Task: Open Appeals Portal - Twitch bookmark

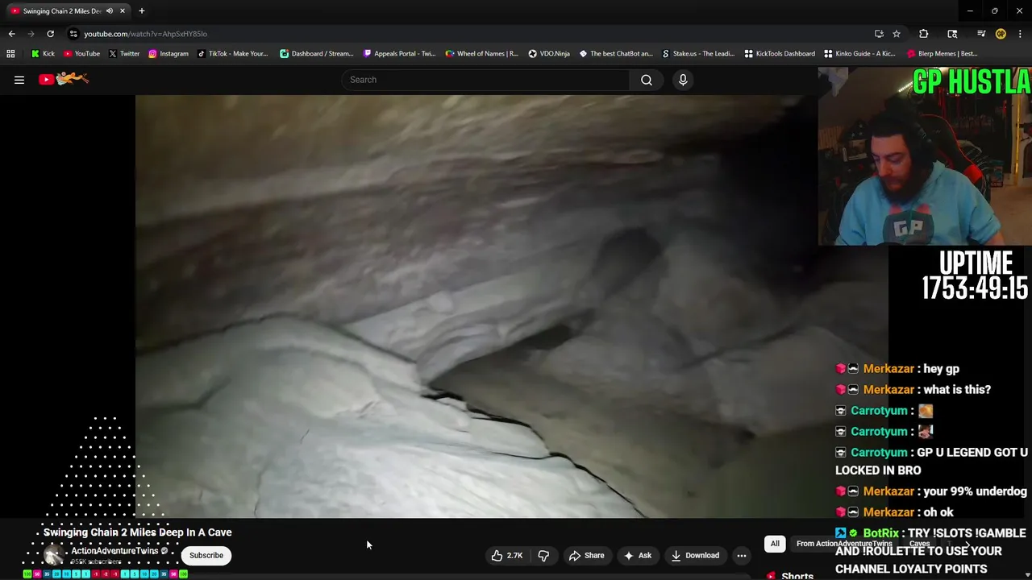Action: 400,54
